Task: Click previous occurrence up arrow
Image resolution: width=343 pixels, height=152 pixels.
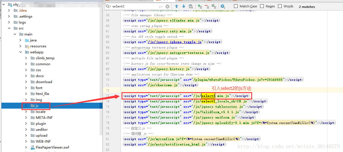Action: pos(177,6)
